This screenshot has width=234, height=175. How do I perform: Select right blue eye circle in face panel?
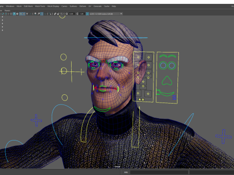[172, 66]
